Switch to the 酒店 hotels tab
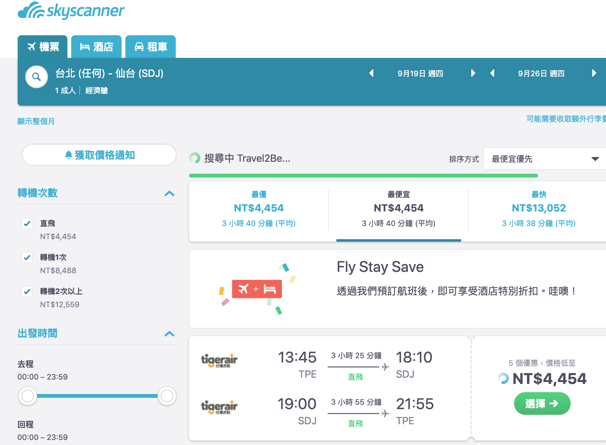This screenshot has height=445, width=606. point(96,47)
